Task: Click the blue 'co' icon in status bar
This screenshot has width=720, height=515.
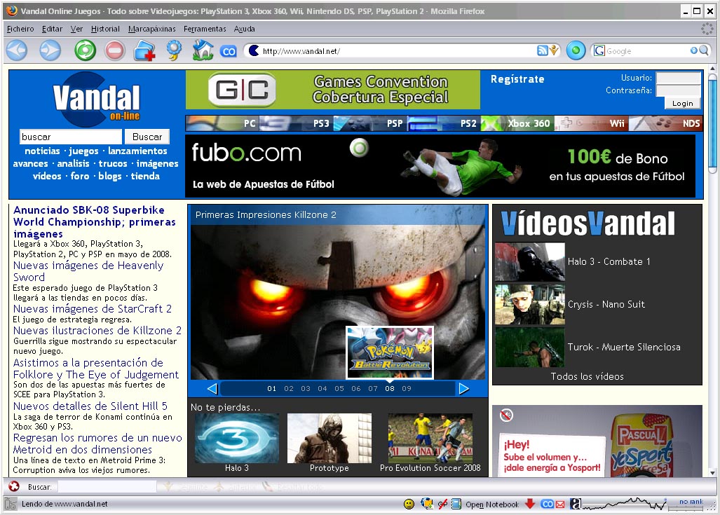Action: tap(548, 504)
